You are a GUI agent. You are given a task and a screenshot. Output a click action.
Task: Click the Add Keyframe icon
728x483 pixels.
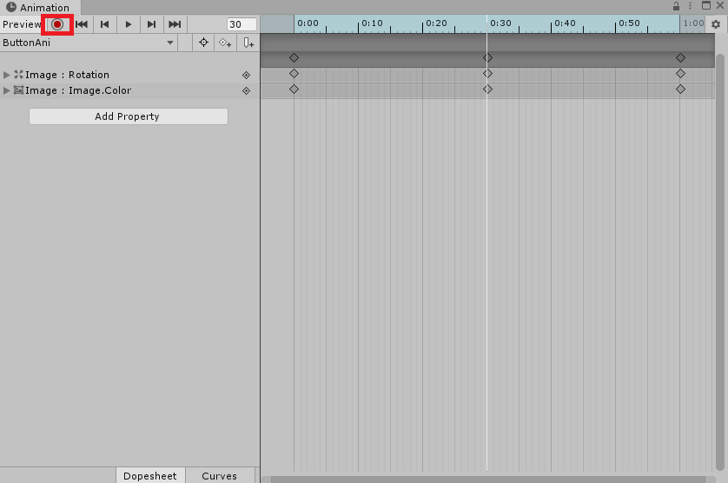point(225,43)
